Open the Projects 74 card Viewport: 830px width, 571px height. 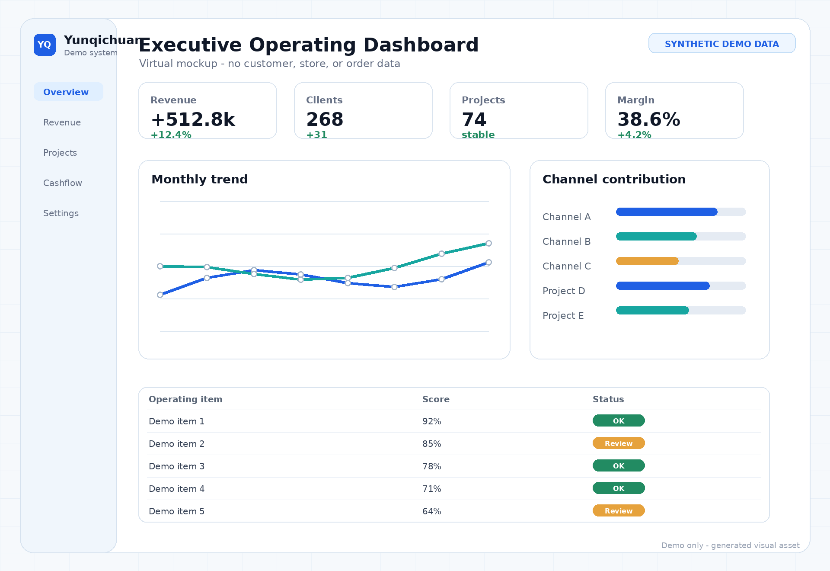tap(519, 111)
